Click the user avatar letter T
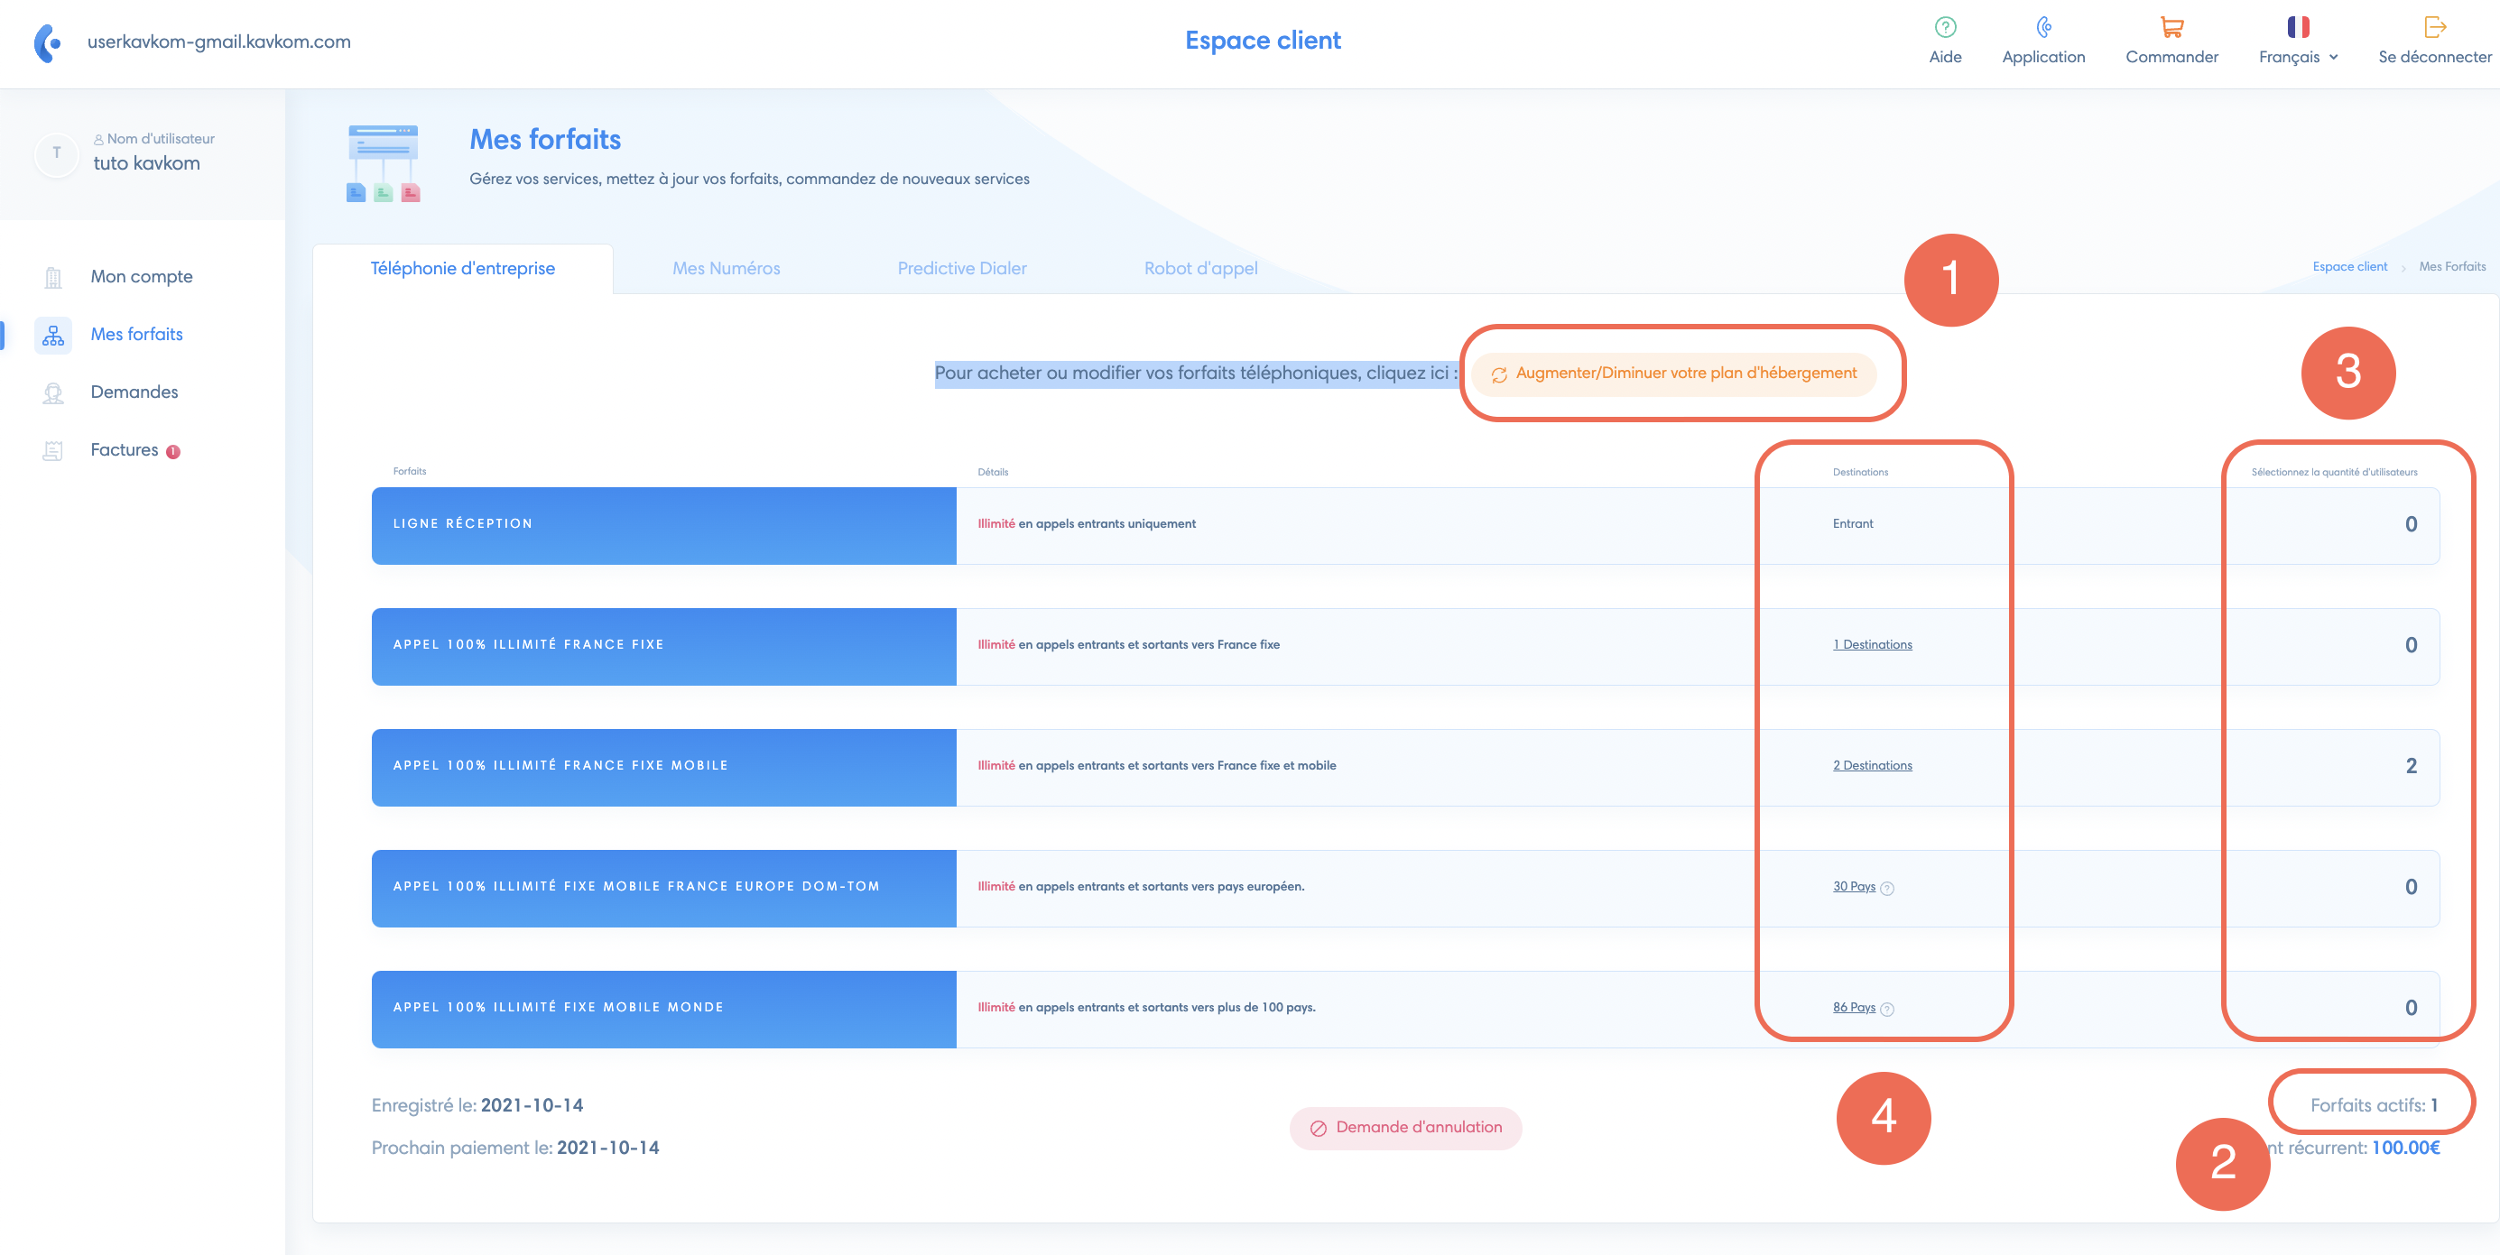 56,153
